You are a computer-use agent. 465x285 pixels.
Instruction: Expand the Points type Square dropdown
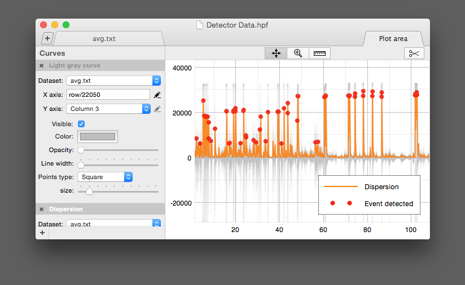coord(105,177)
